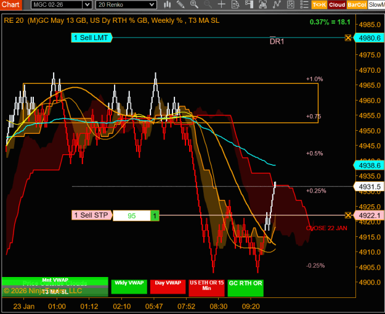Click the US ETH OR 15 Min box
385x314 pixels.
click(x=207, y=288)
